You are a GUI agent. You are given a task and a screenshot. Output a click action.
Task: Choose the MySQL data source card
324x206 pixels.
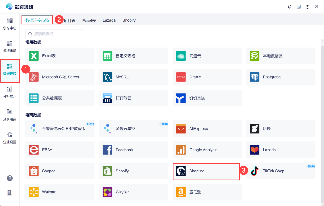click(133, 77)
